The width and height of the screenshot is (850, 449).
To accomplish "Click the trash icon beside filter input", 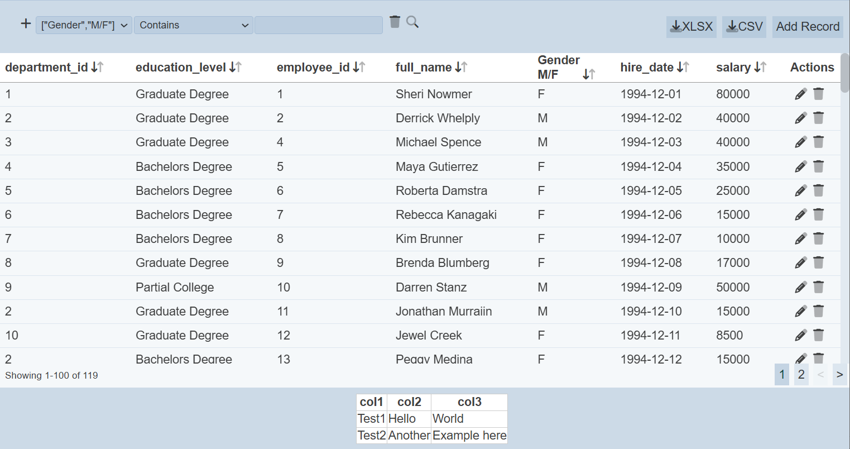I will click(x=395, y=22).
